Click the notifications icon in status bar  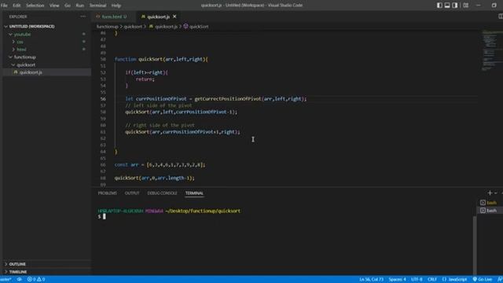point(500,280)
